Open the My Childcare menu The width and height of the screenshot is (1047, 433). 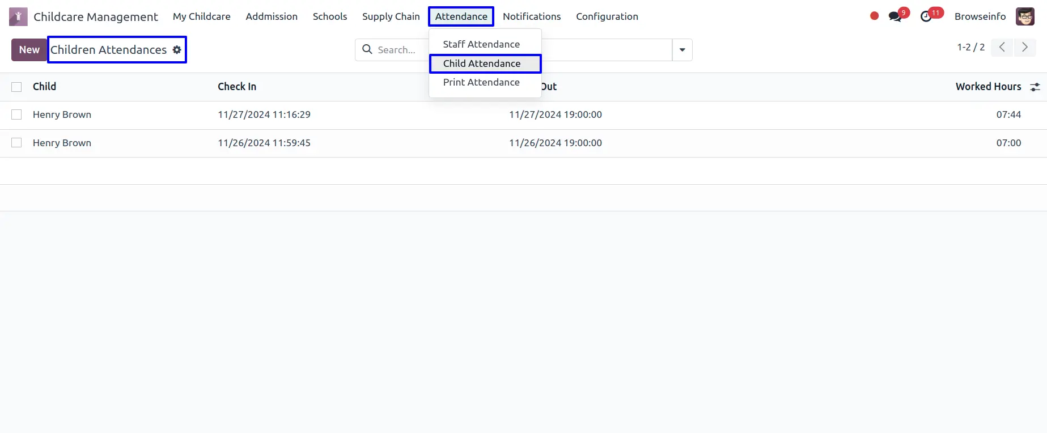202,16
